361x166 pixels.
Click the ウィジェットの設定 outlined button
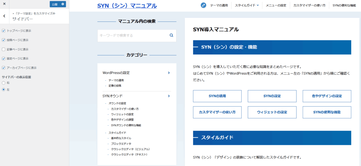point(272,112)
